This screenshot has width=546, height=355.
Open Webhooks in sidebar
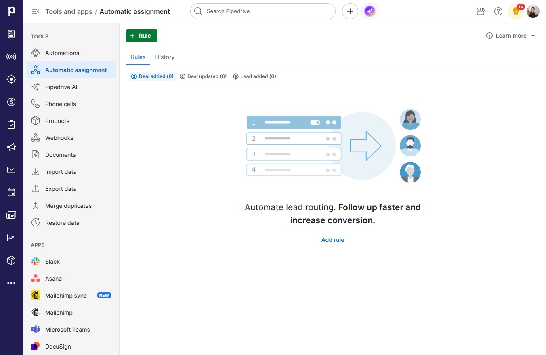point(71,138)
